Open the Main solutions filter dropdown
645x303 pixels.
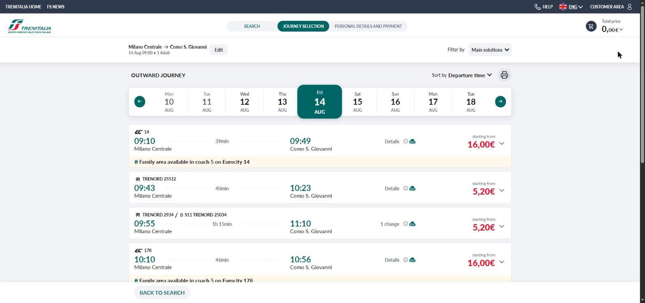[x=490, y=50]
